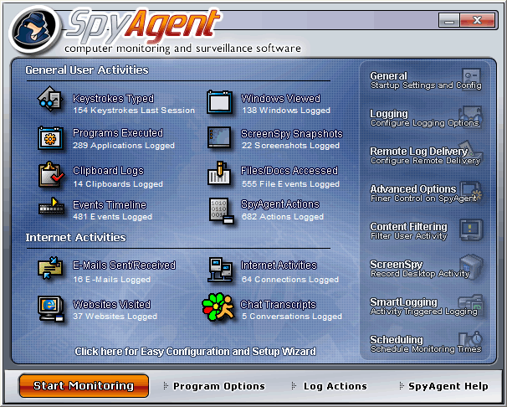Click the Scheduling clock icon
The image size is (507, 407).
click(x=471, y=341)
